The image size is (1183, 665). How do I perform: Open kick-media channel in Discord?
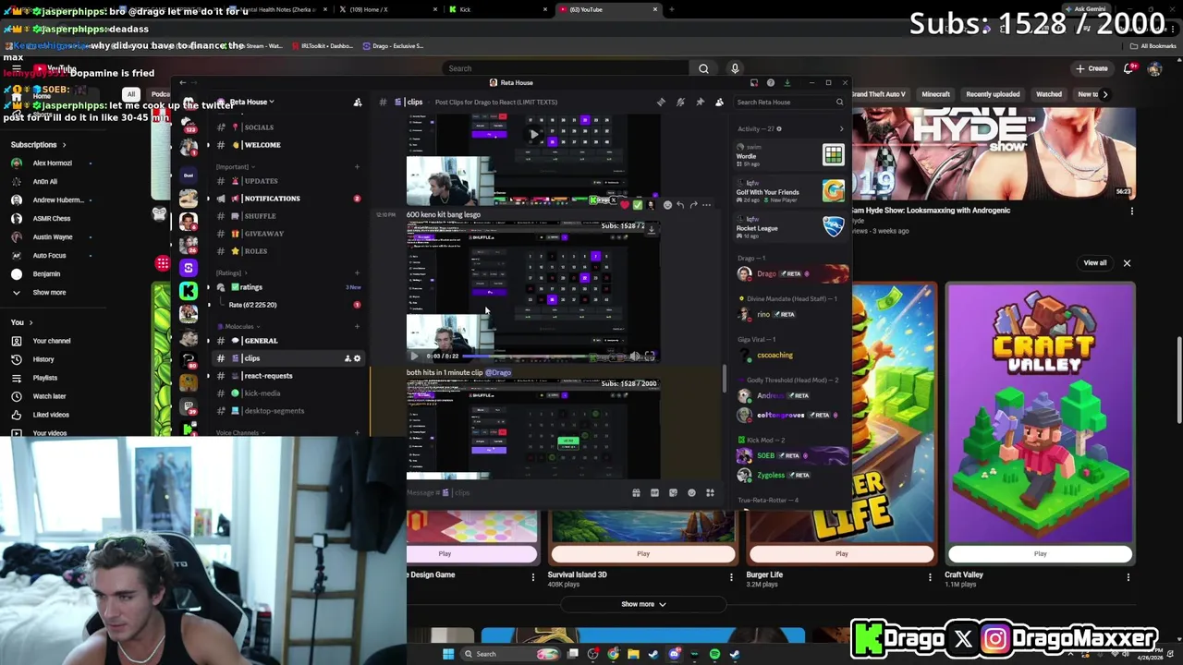click(x=287, y=393)
